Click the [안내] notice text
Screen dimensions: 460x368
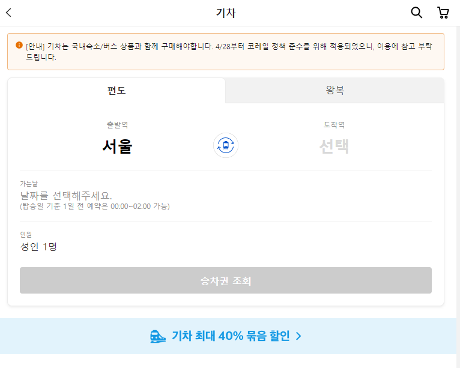pos(229,51)
